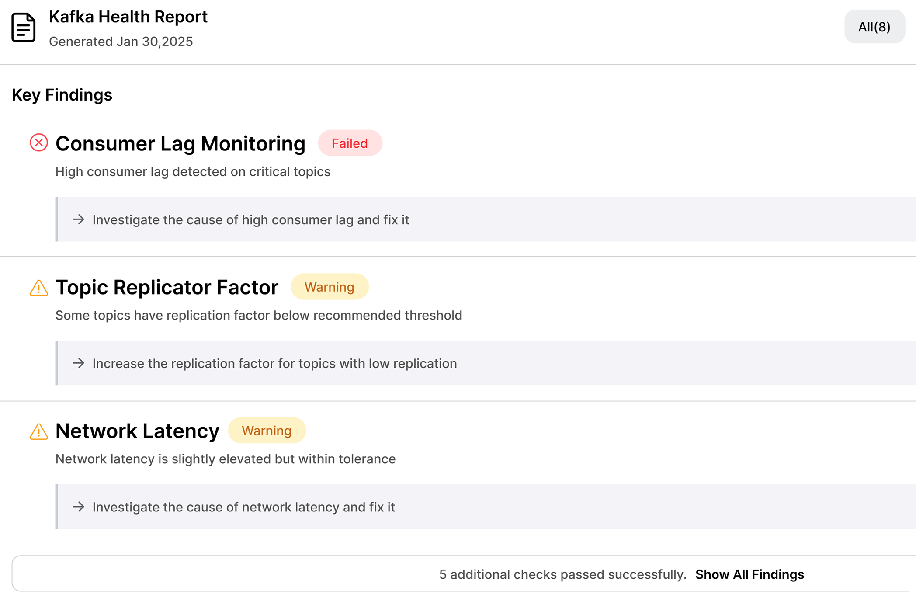
Task: Click the report document icon
Action: coord(23,27)
